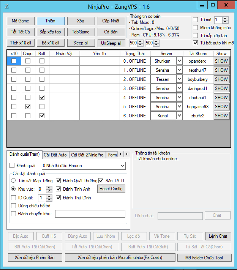This screenshot has width=237, height=270.
Task: Uncheck Tự bật auto khi mở
Action: [x=196, y=43]
